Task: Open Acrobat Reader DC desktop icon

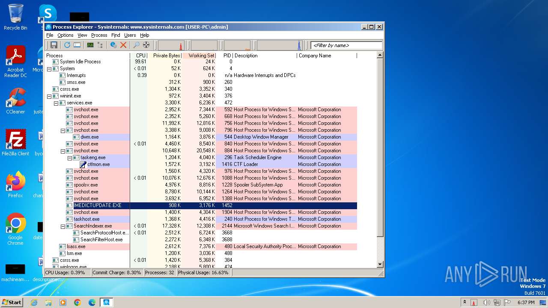Action: [x=15, y=62]
